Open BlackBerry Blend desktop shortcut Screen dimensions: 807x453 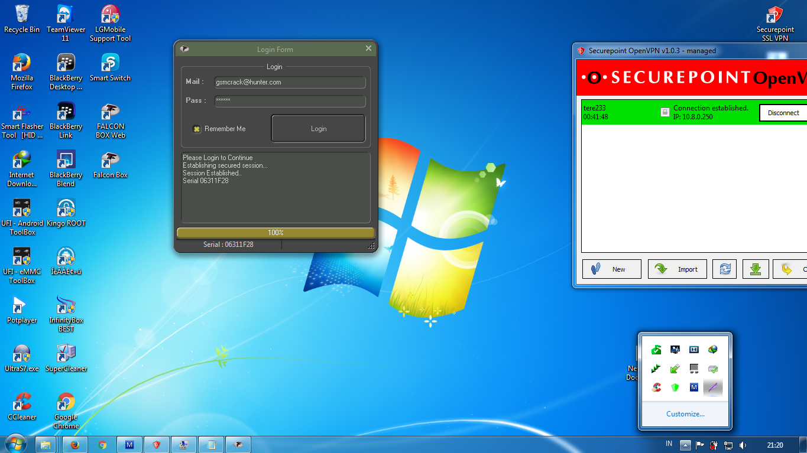66,168
